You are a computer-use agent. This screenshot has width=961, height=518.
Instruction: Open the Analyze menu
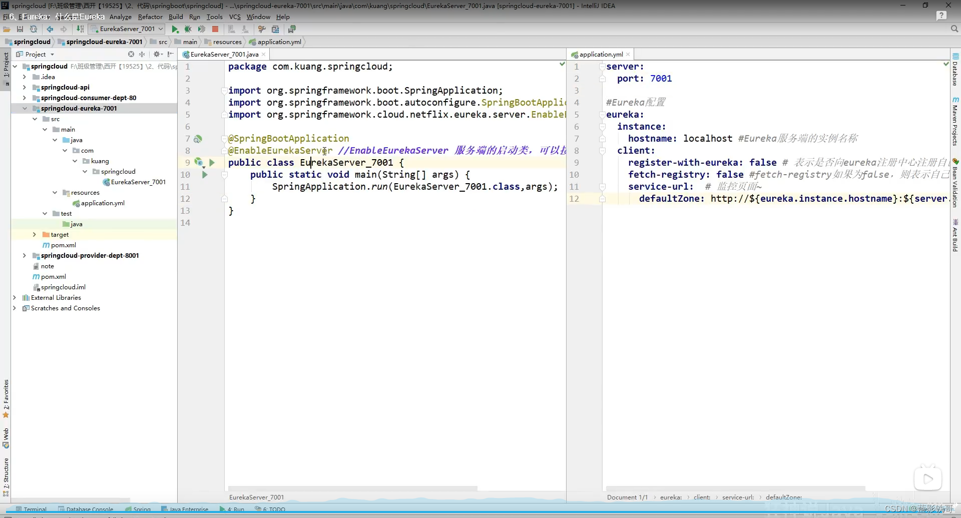click(121, 17)
